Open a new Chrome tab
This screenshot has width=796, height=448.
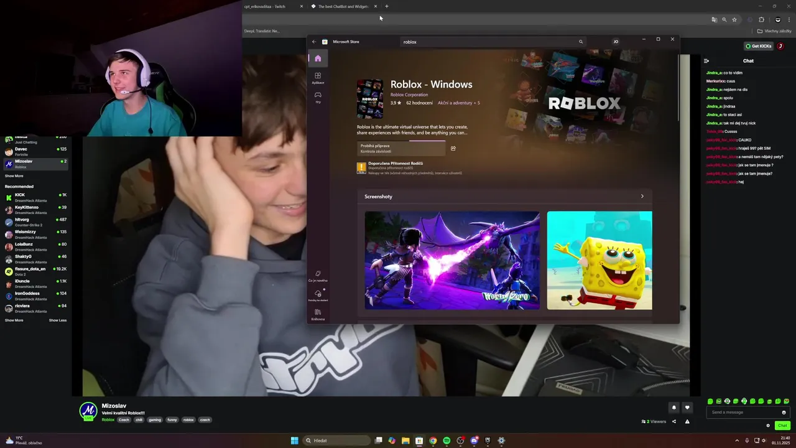tap(387, 6)
